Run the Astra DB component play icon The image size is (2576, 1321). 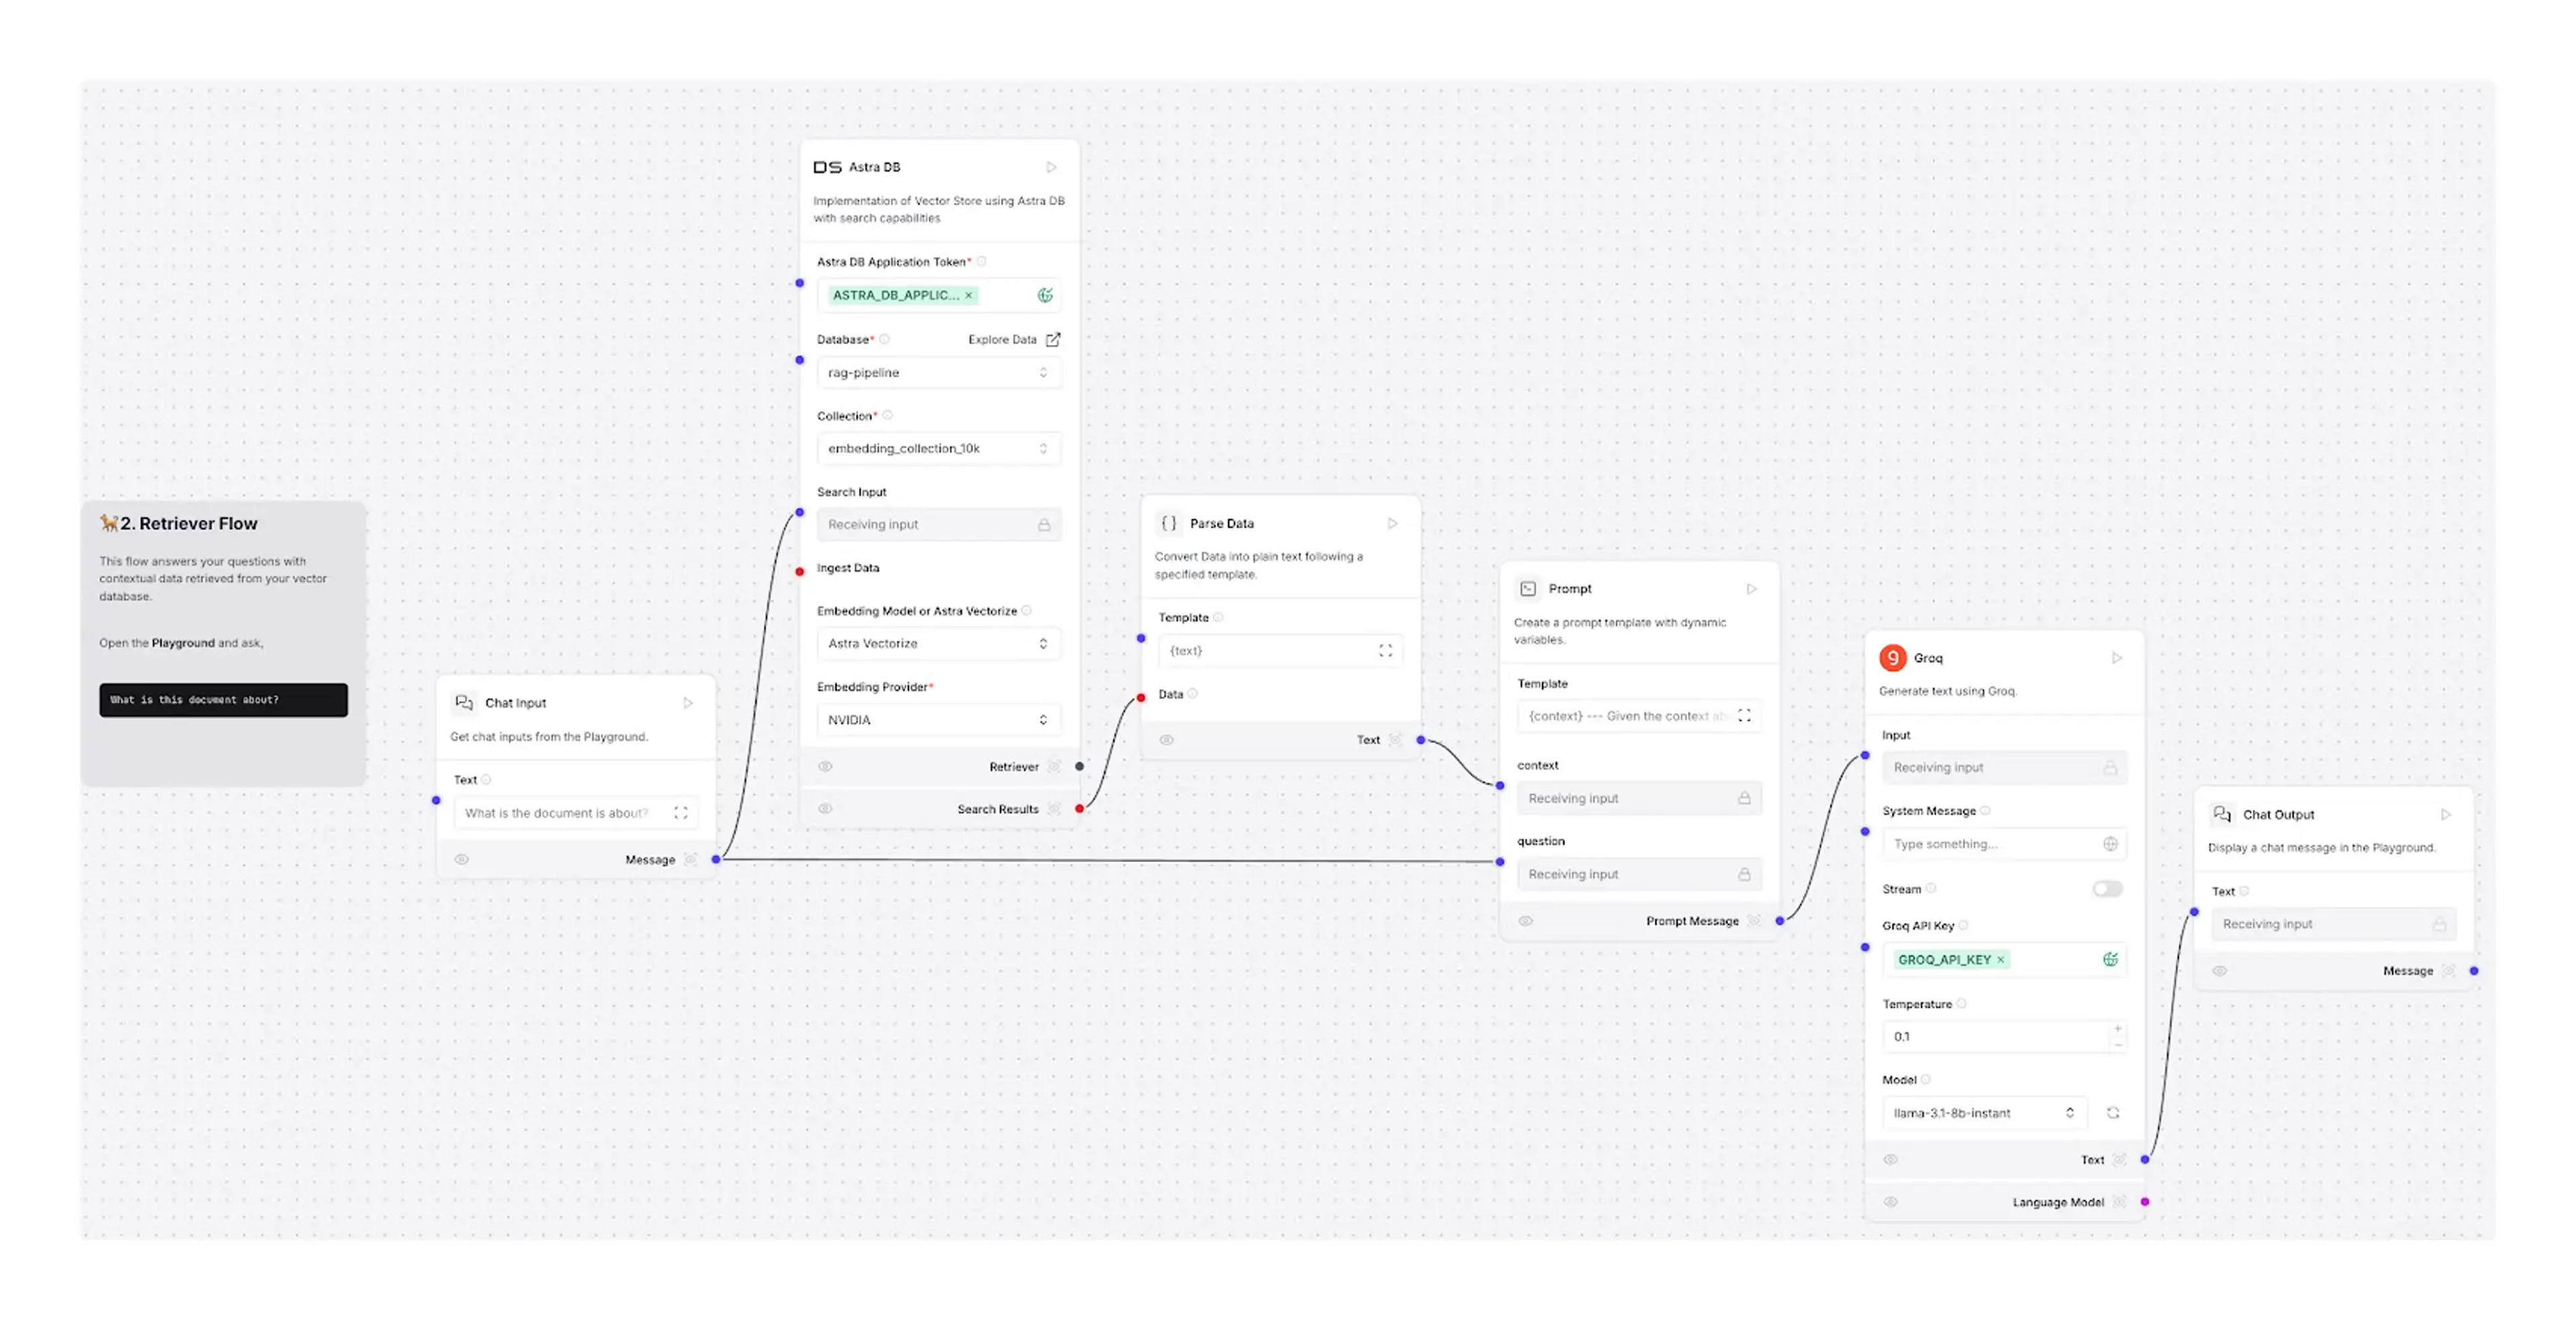1051,167
